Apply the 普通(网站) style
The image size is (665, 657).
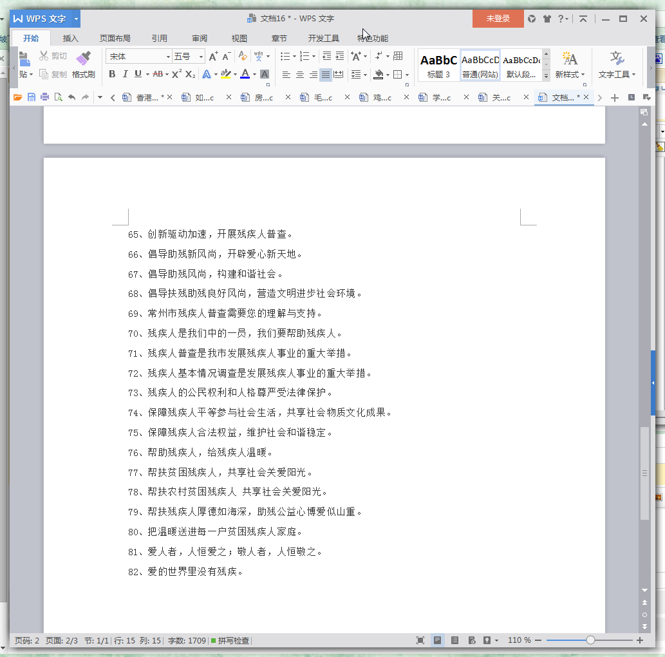tap(480, 65)
